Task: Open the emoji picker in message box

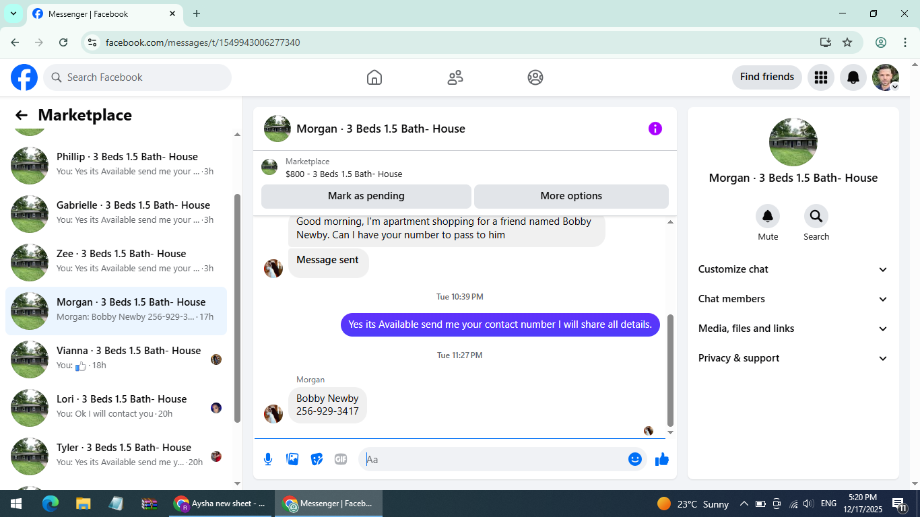Action: (634, 459)
